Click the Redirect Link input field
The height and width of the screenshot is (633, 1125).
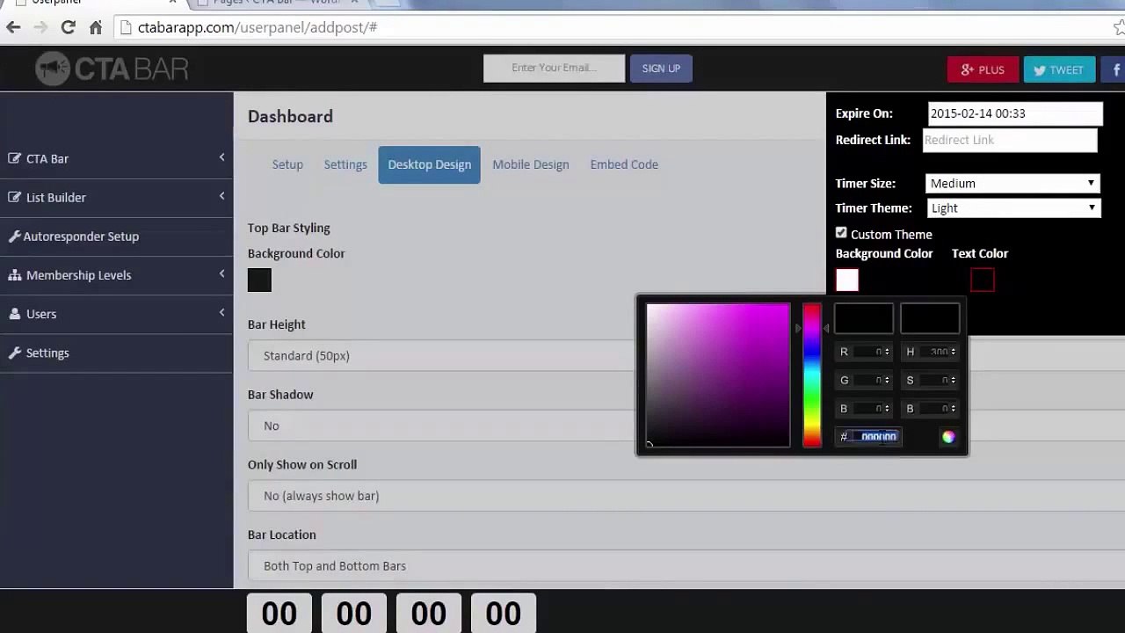tap(1010, 140)
